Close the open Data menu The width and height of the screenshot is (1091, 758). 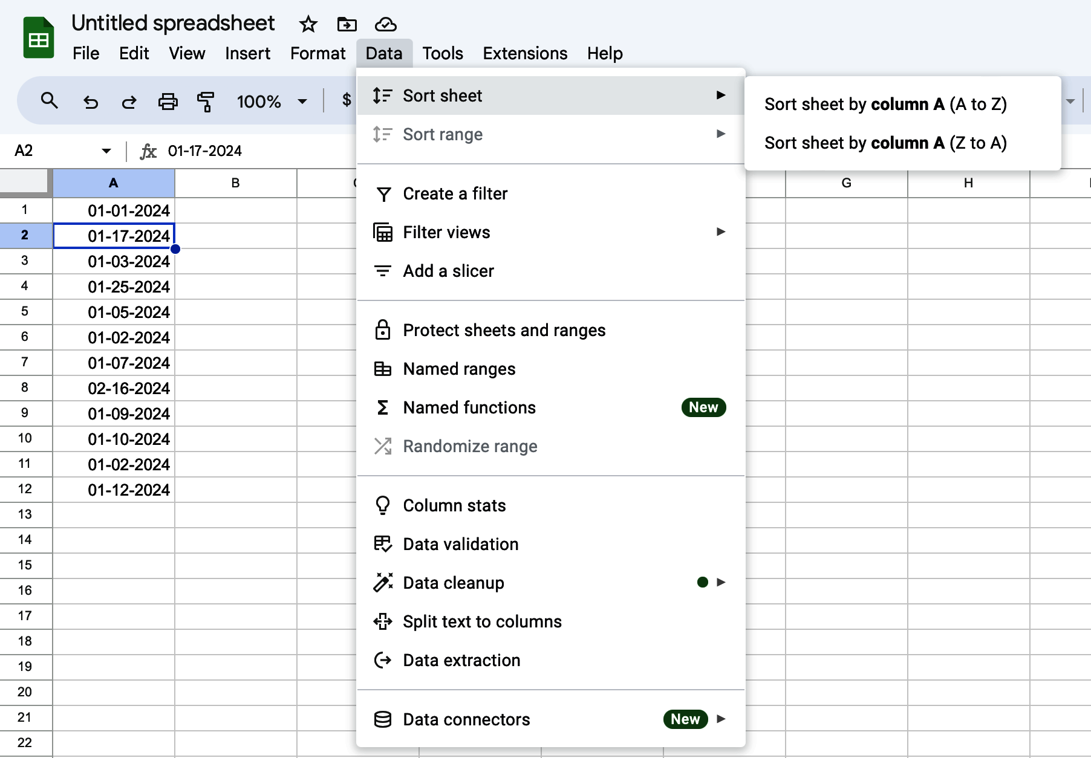coord(384,53)
